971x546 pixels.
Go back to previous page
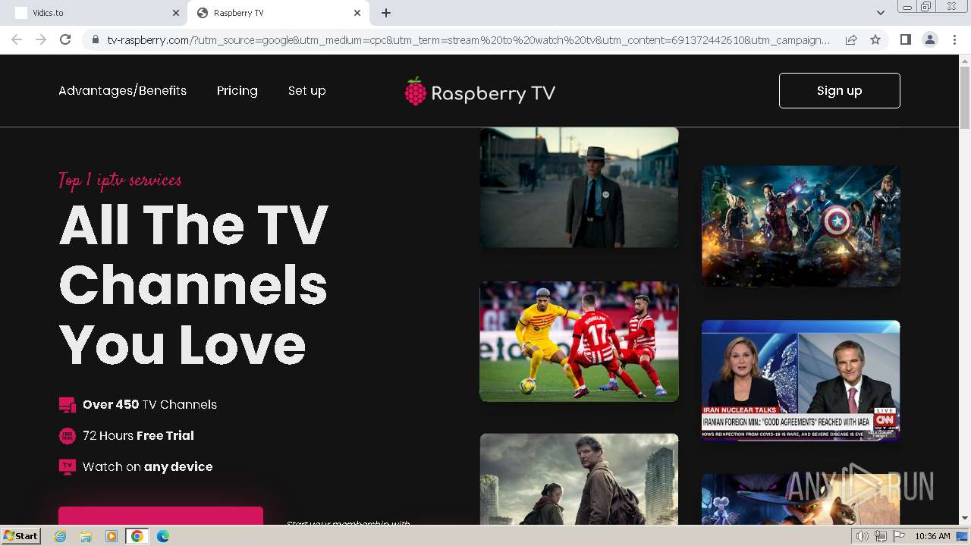[17, 39]
